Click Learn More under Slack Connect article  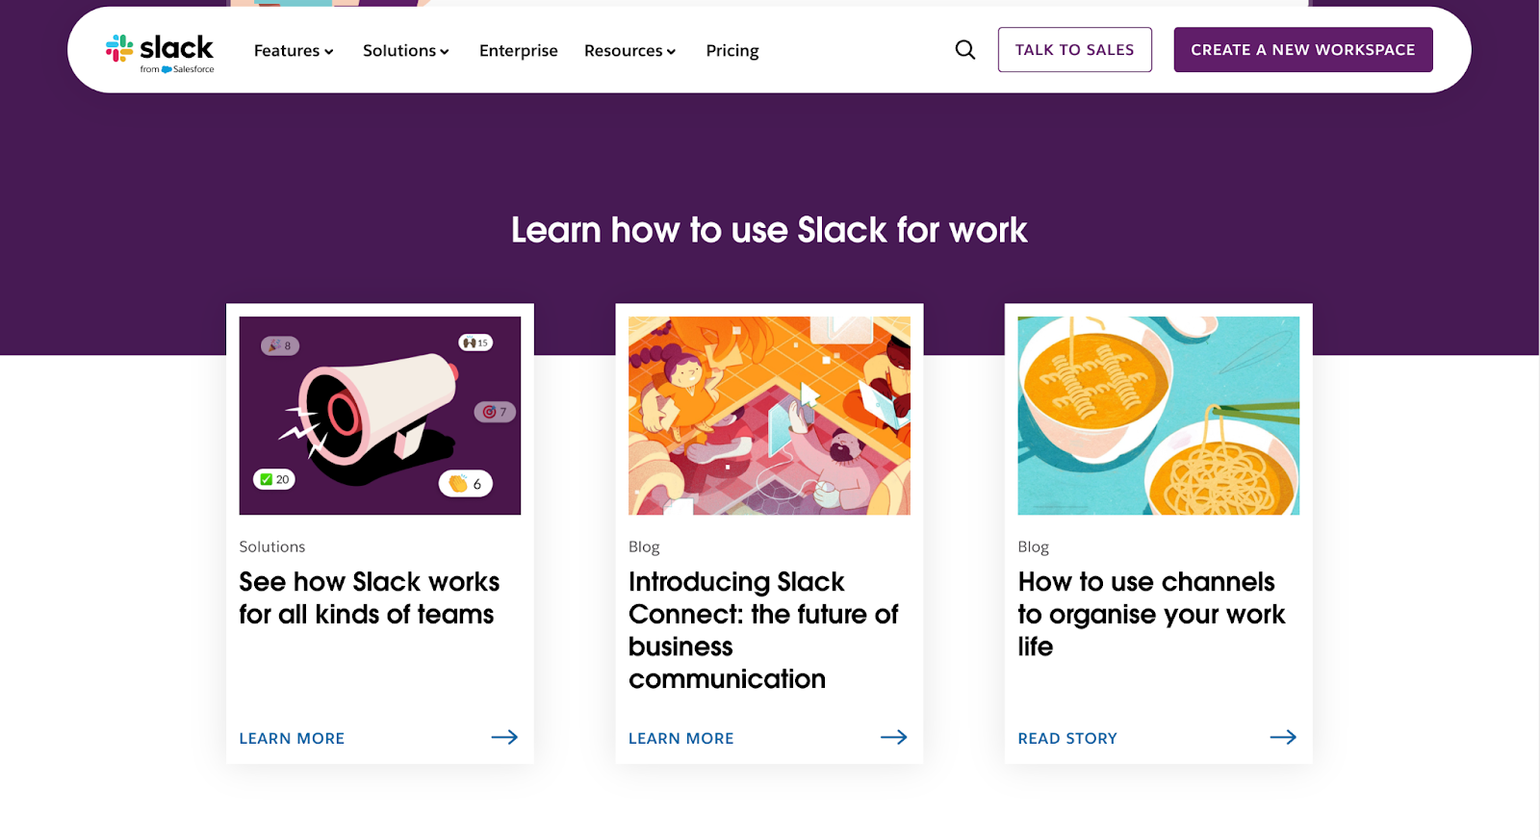(x=681, y=738)
